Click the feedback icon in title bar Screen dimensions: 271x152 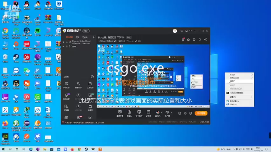click(182, 31)
